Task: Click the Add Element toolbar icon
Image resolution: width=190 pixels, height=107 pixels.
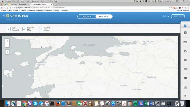Action: (x=9, y=29)
